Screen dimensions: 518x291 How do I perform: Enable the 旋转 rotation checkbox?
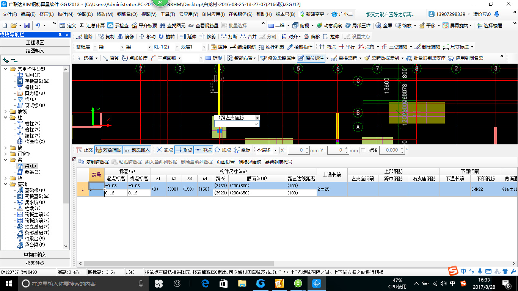pyautogui.click(x=363, y=150)
